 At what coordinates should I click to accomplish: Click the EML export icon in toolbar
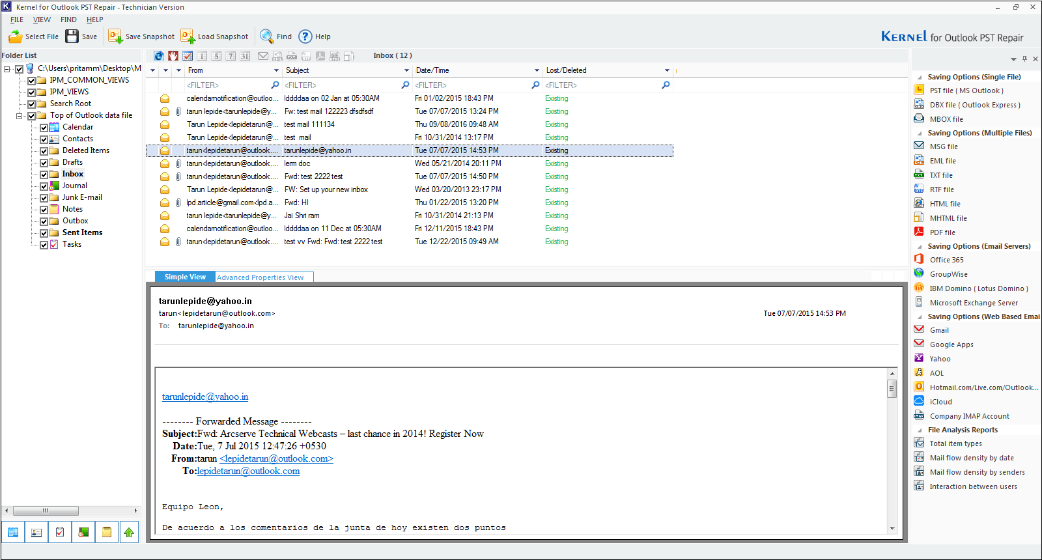[x=277, y=56]
